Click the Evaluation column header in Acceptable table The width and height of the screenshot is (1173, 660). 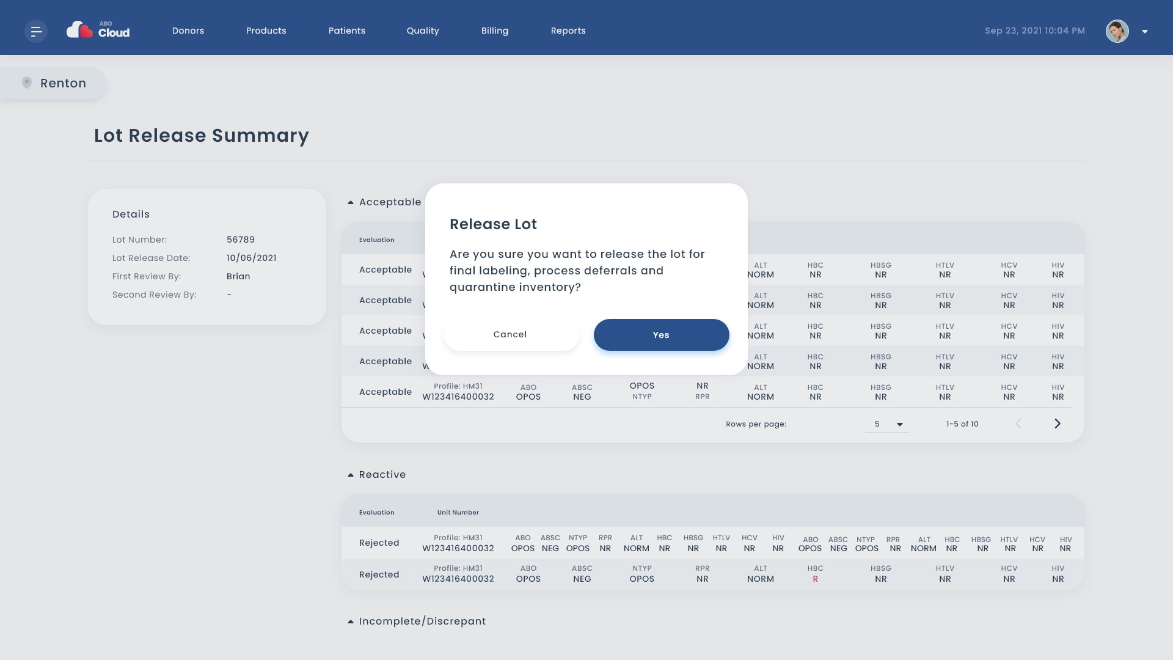click(x=377, y=240)
